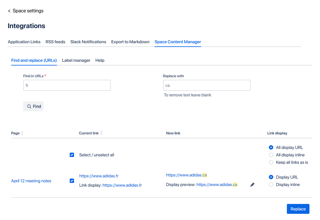Screen dimensions: 320x220
Task: Click the Replace with text field
Action: tap(207, 85)
